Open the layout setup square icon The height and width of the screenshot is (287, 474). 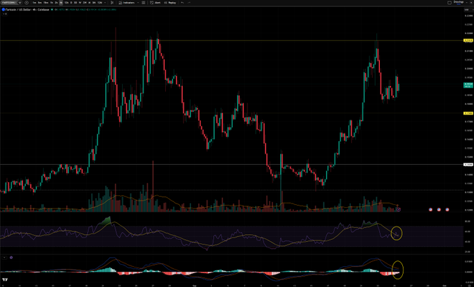[x=450, y=3]
